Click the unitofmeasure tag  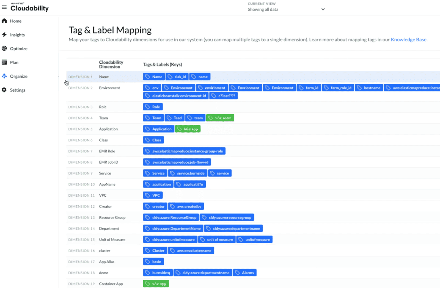[254, 239]
